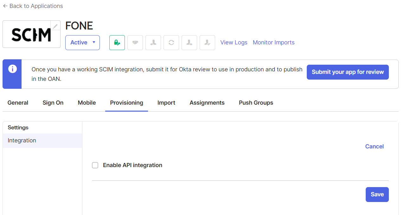
Task: Open Monitor Imports link
Action: 274,42
